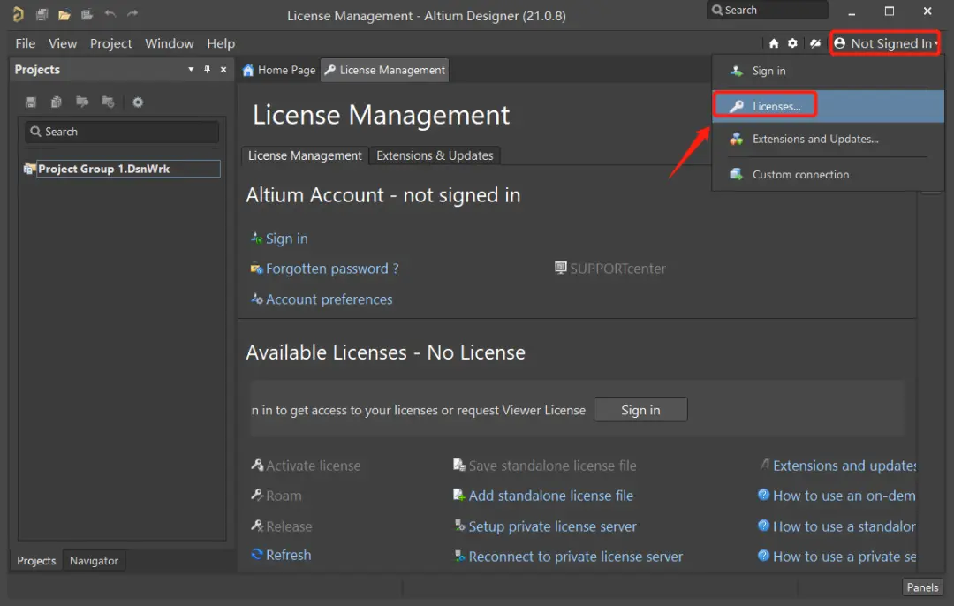This screenshot has height=606, width=954.
Task: Click the Sign in button in Available Licenses
Action: point(640,410)
